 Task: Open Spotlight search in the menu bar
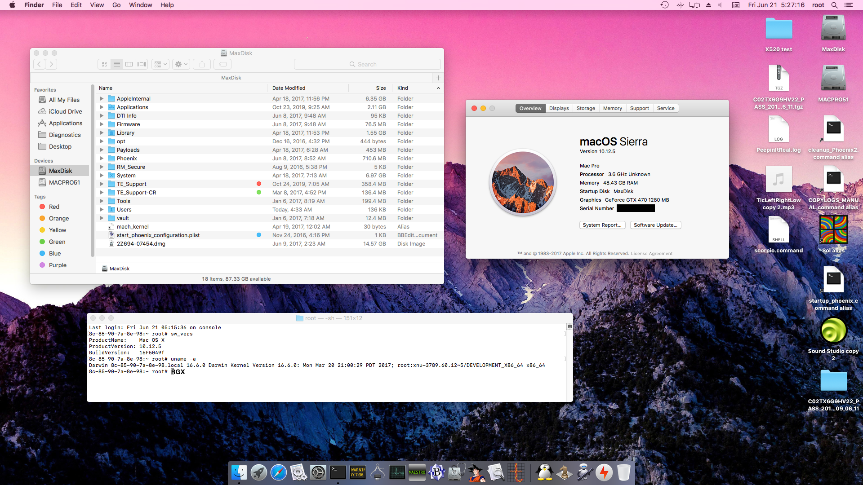pos(834,5)
